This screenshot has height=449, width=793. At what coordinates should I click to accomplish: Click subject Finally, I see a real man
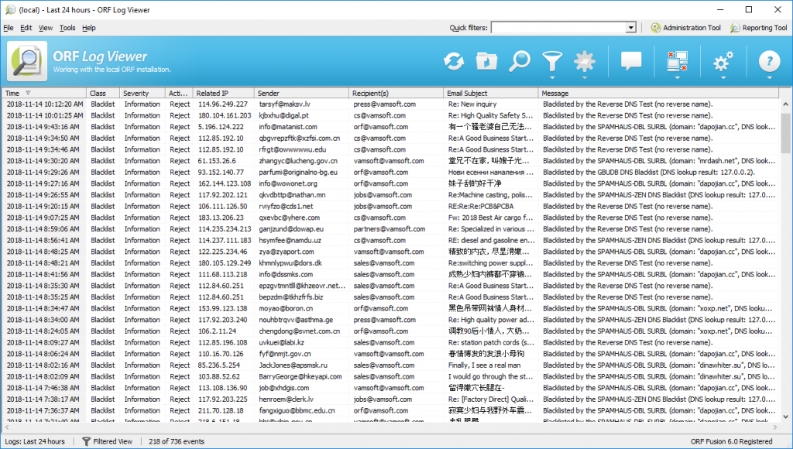pos(485,365)
